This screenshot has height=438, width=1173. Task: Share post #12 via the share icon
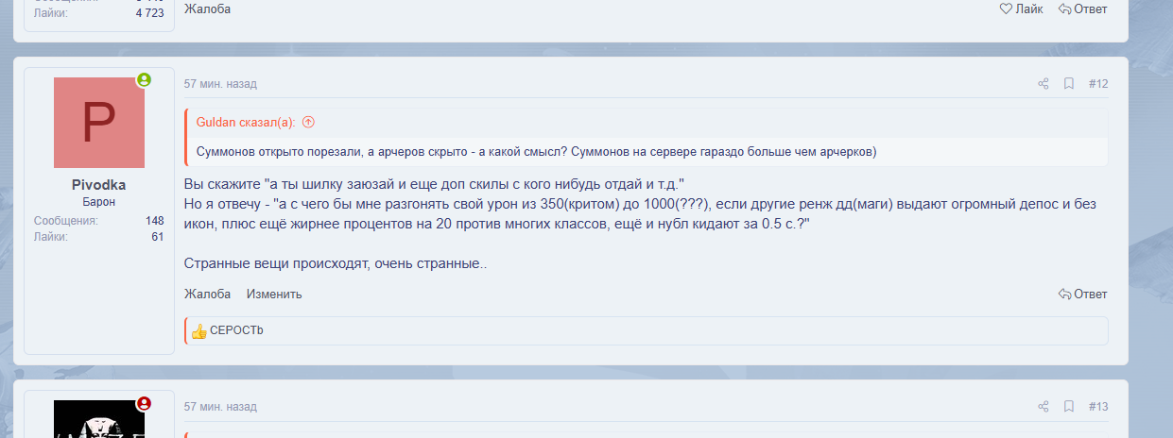(x=1044, y=84)
